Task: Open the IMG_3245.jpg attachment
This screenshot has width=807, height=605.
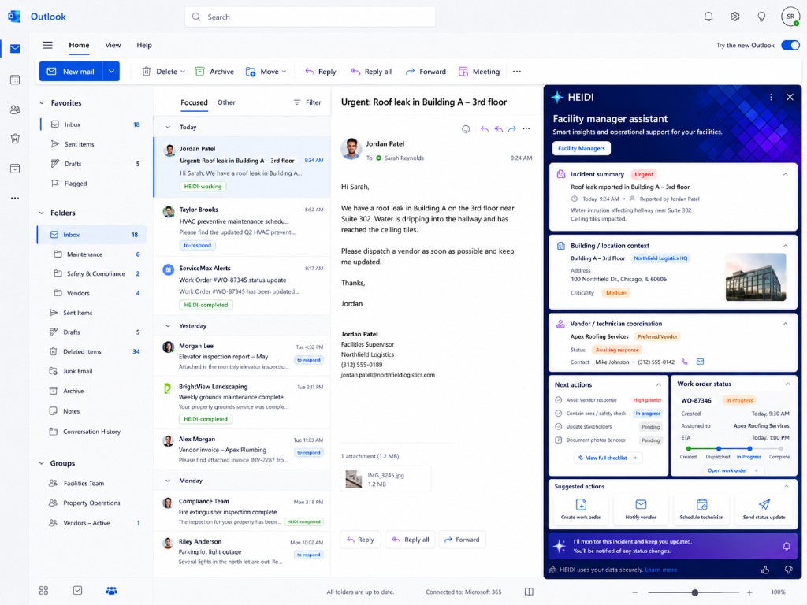Action: click(x=385, y=480)
